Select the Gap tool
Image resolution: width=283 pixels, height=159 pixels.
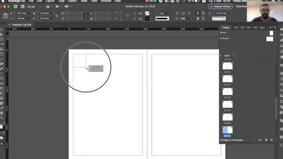click(2, 44)
